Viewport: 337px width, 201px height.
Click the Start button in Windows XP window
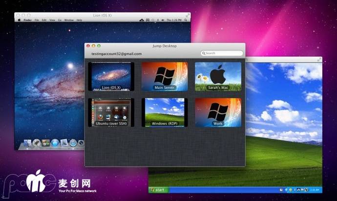tap(158, 190)
